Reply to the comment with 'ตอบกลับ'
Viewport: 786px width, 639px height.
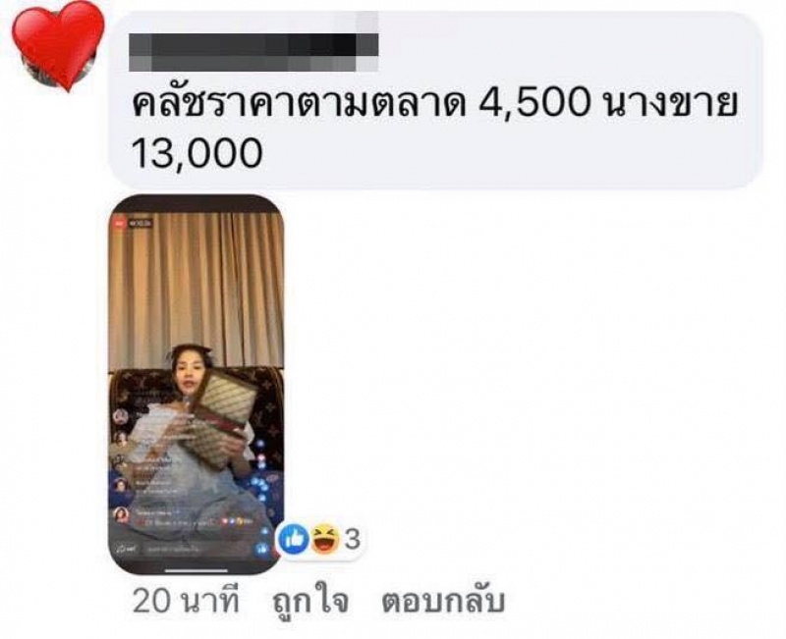click(x=443, y=601)
